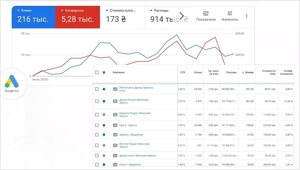This screenshot has width=300, height=170.
Task: Click the июнь 2024 г. axis label
Action: coord(41,79)
